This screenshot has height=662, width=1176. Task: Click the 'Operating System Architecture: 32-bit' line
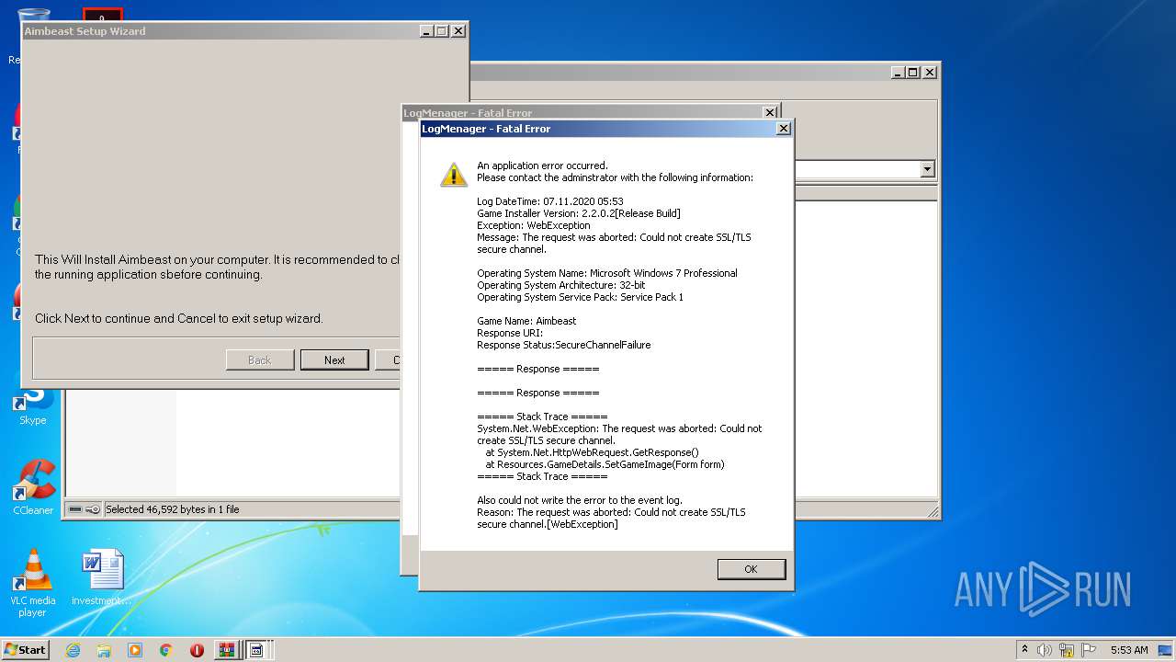pyautogui.click(x=560, y=285)
